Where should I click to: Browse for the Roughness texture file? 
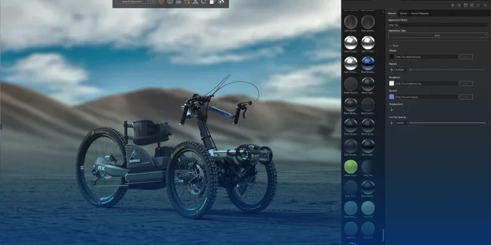tap(466, 84)
